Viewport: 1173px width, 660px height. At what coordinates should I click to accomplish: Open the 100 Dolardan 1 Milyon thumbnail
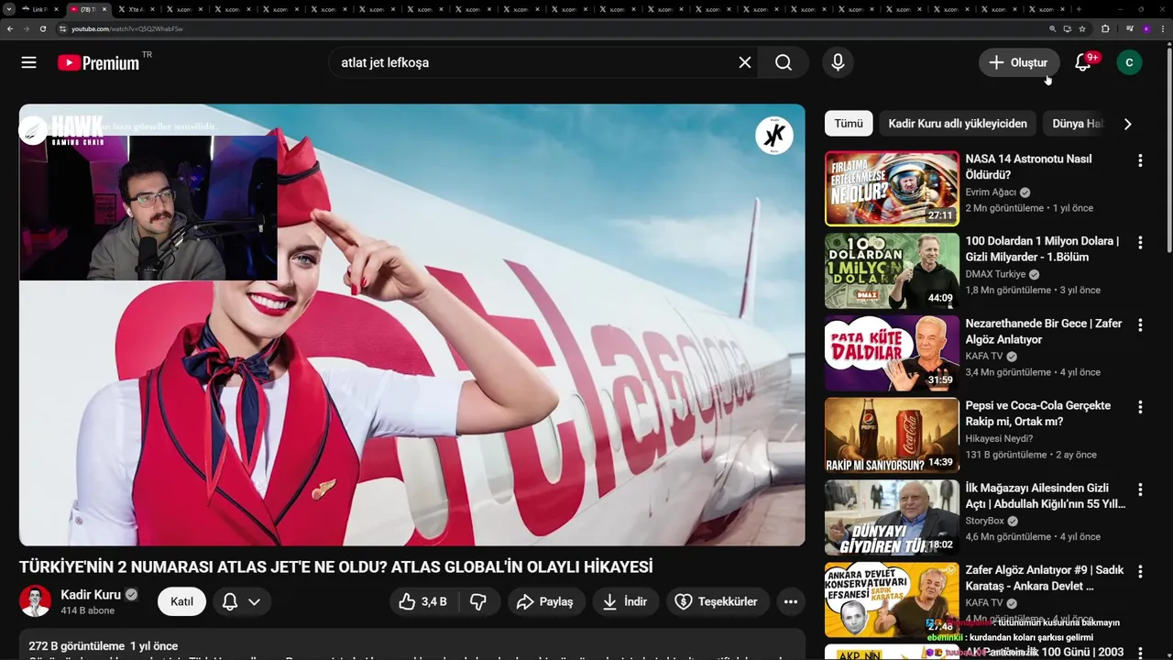(892, 271)
